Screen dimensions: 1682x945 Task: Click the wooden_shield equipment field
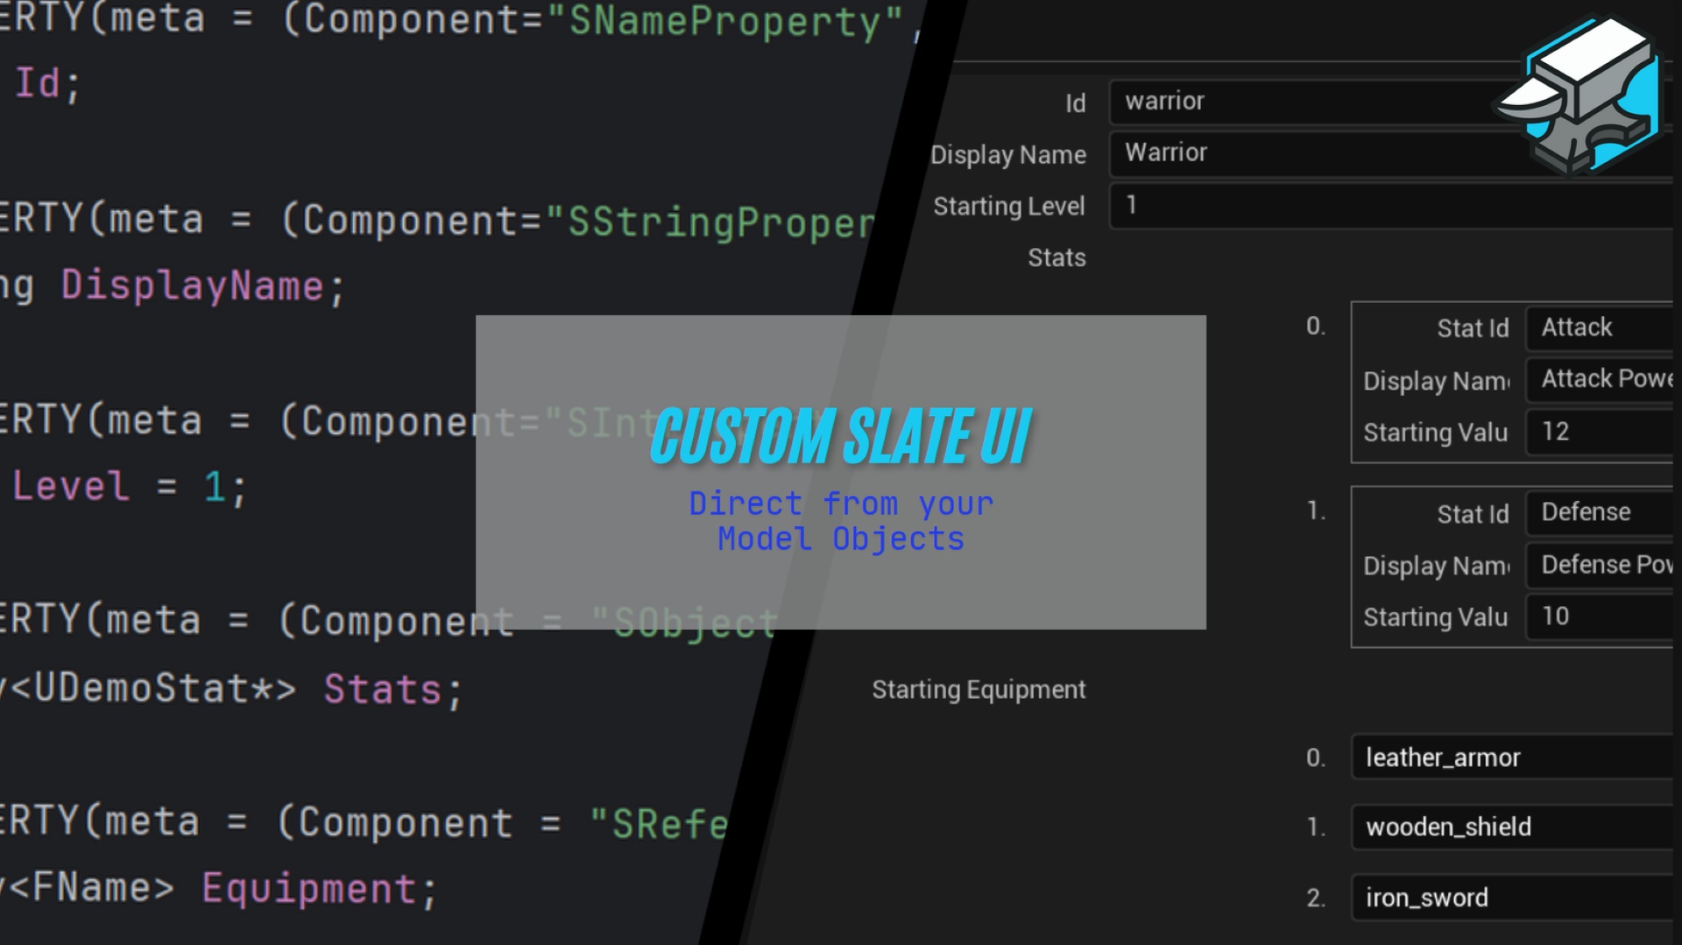pyautogui.click(x=1512, y=827)
